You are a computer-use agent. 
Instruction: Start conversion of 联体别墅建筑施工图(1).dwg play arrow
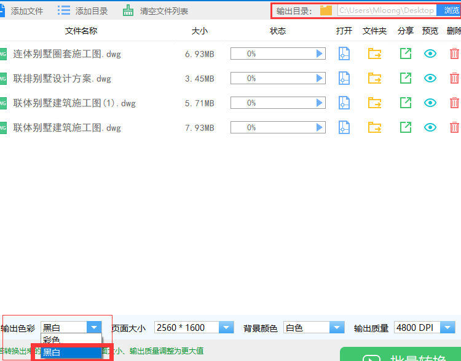click(319, 103)
